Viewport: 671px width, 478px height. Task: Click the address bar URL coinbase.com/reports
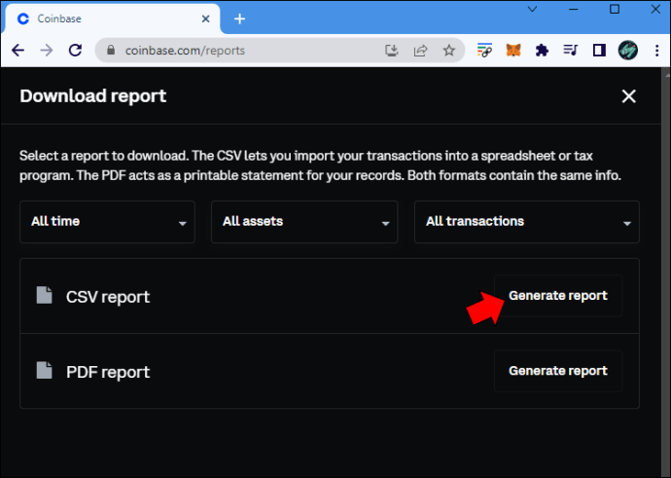point(185,51)
